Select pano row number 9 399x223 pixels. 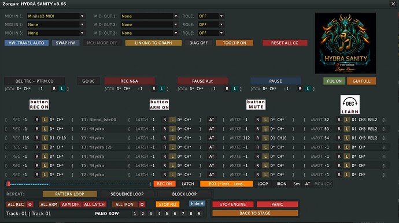199,214
